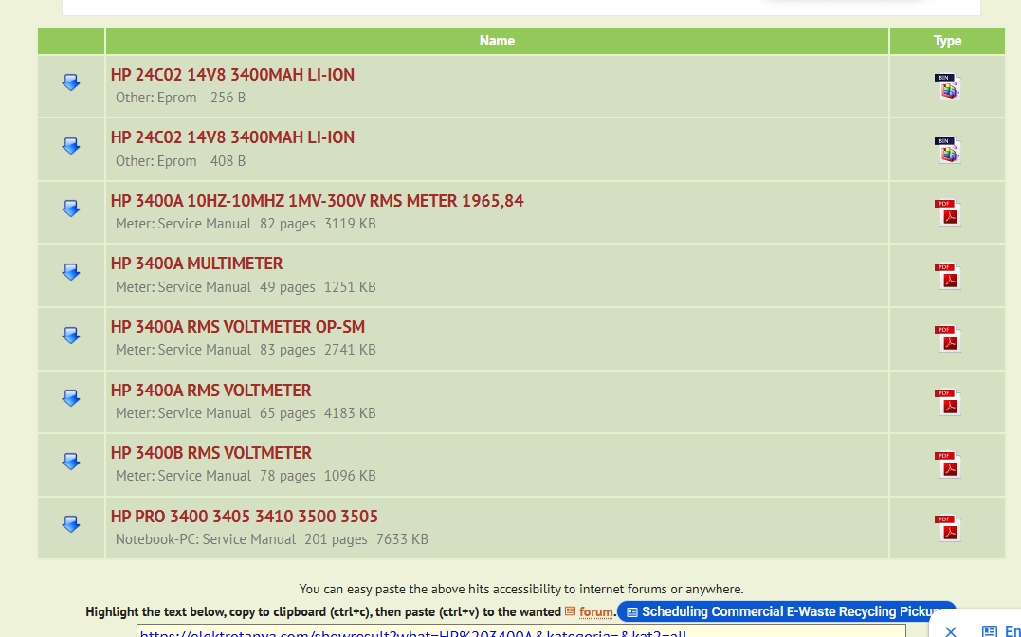Click the elektrotanya URL text field
This screenshot has width=1021, height=637.
(520, 630)
